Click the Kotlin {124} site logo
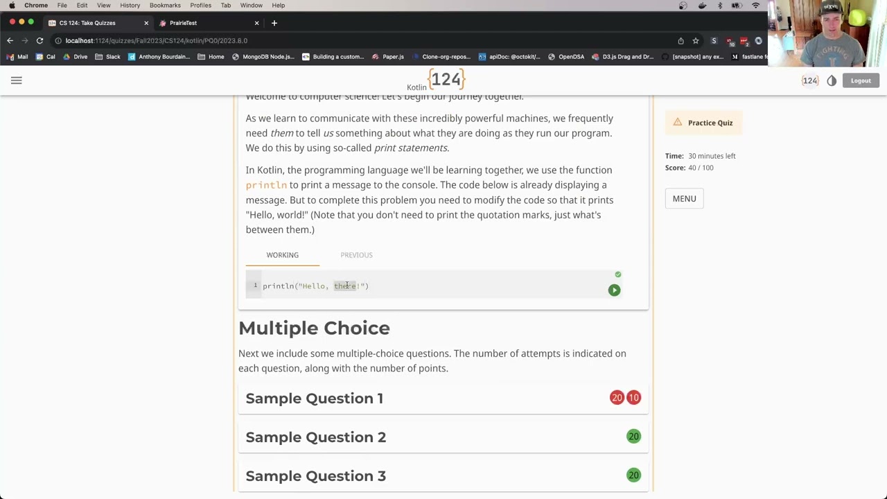Image resolution: width=887 pixels, height=499 pixels. tap(436, 80)
